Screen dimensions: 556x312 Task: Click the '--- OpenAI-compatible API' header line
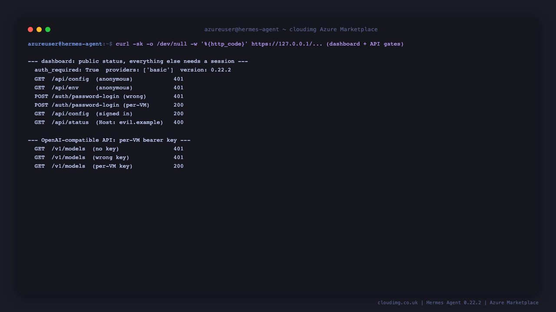109,140
